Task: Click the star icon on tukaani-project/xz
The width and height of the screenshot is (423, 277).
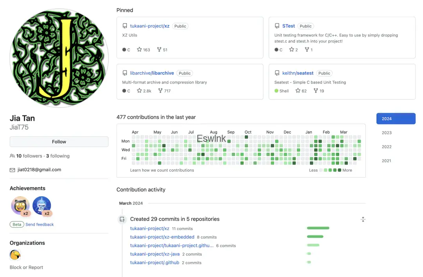Action: [x=139, y=50]
